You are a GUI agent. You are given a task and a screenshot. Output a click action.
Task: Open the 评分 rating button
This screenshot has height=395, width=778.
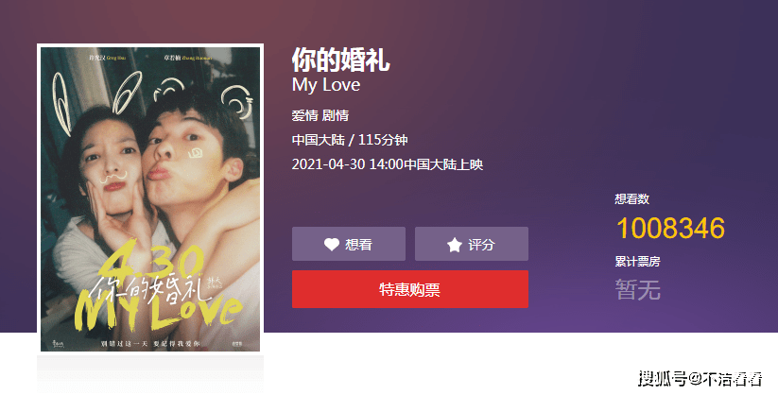pos(472,244)
